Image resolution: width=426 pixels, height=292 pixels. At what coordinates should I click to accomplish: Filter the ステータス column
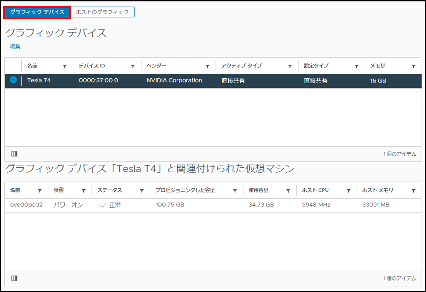[141, 191]
